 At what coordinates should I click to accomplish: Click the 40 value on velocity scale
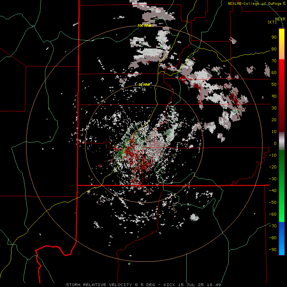pos(274,96)
